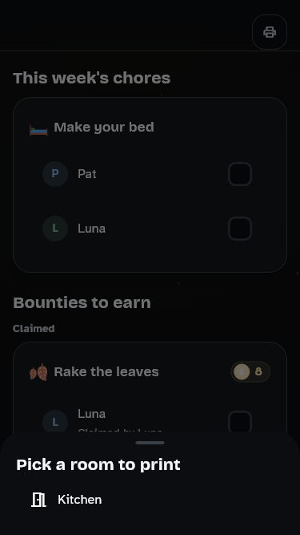
Task: Click the door icon beside Kitchen
Action: point(38,500)
